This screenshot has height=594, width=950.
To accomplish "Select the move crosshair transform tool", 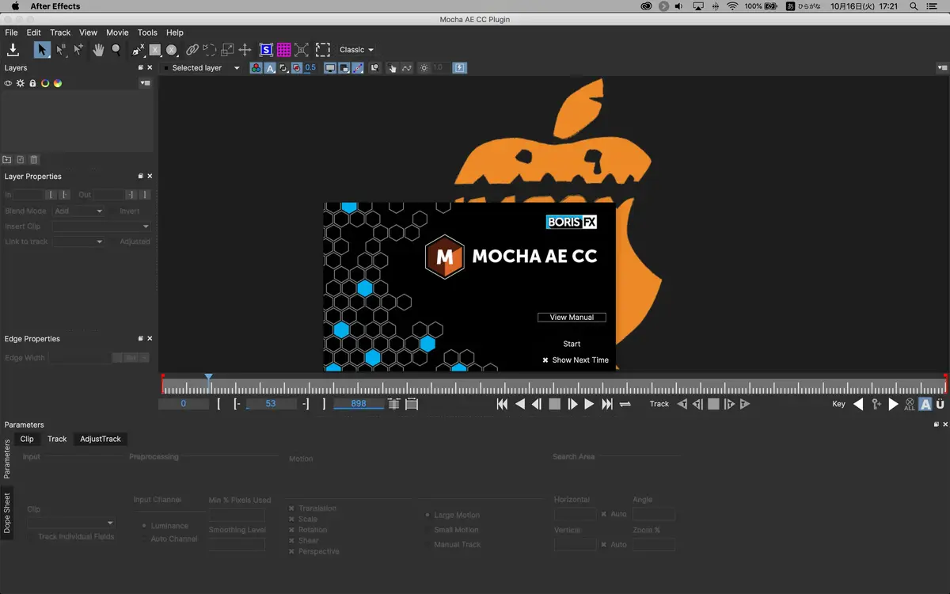I will point(245,50).
